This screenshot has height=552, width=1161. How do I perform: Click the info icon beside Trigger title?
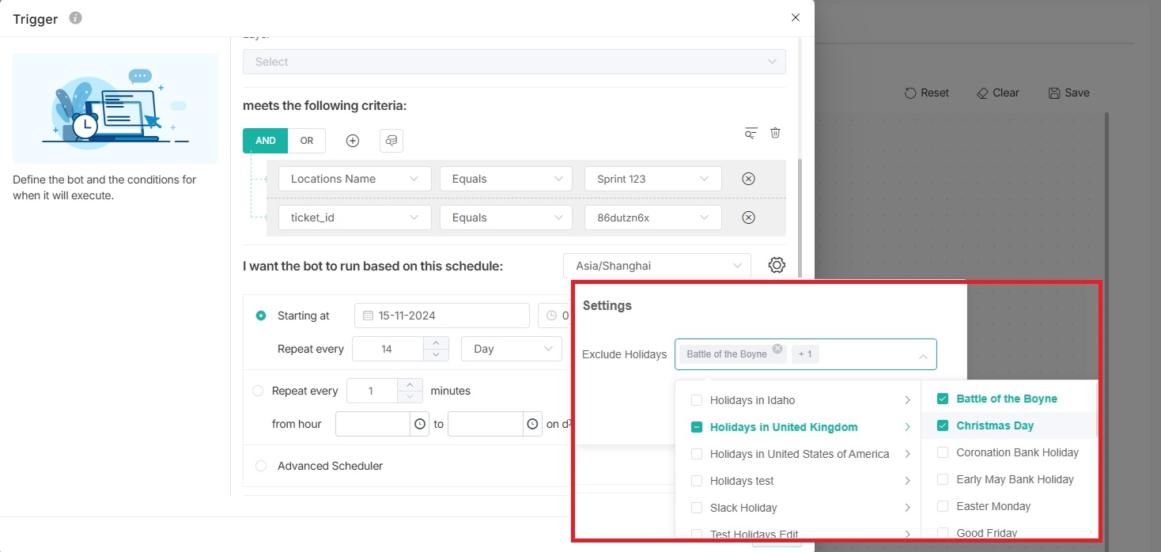coord(76,18)
